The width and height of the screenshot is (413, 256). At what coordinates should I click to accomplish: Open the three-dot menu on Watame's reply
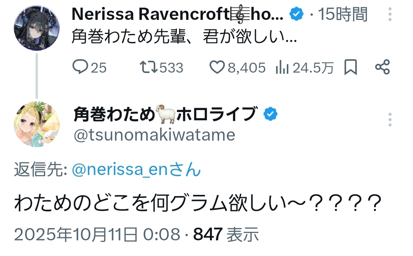(390, 120)
